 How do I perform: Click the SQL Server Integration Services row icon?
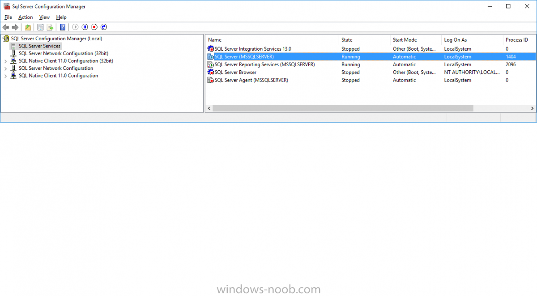pos(211,49)
